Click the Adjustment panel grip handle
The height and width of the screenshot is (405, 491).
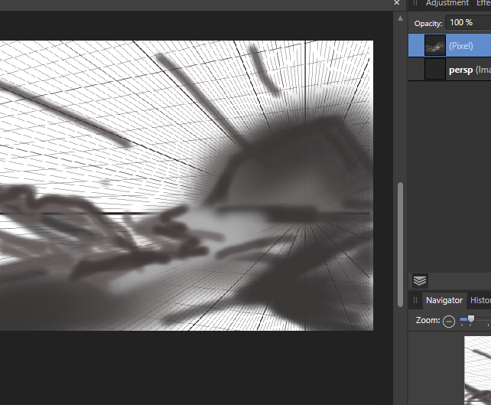pos(415,3)
